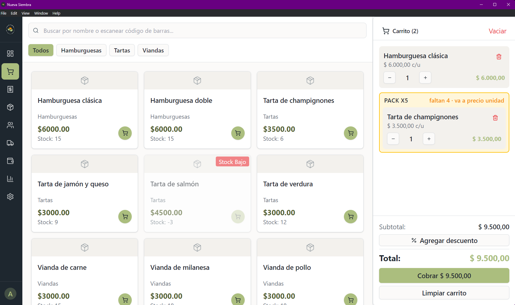515x305 pixels.
Task: Add Hamburguesa clásica to cart
Action: coord(125,133)
